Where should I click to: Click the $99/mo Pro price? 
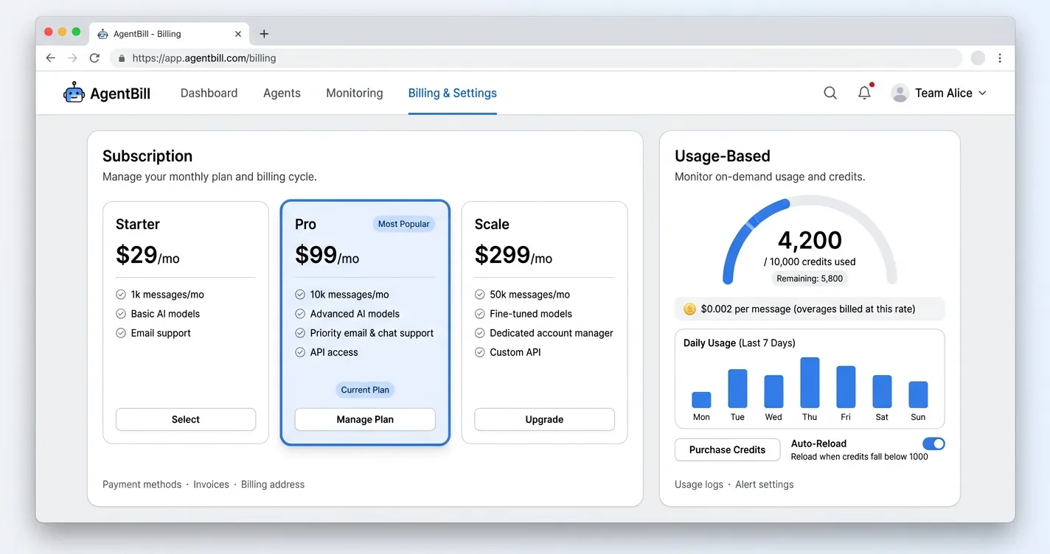[327, 255]
